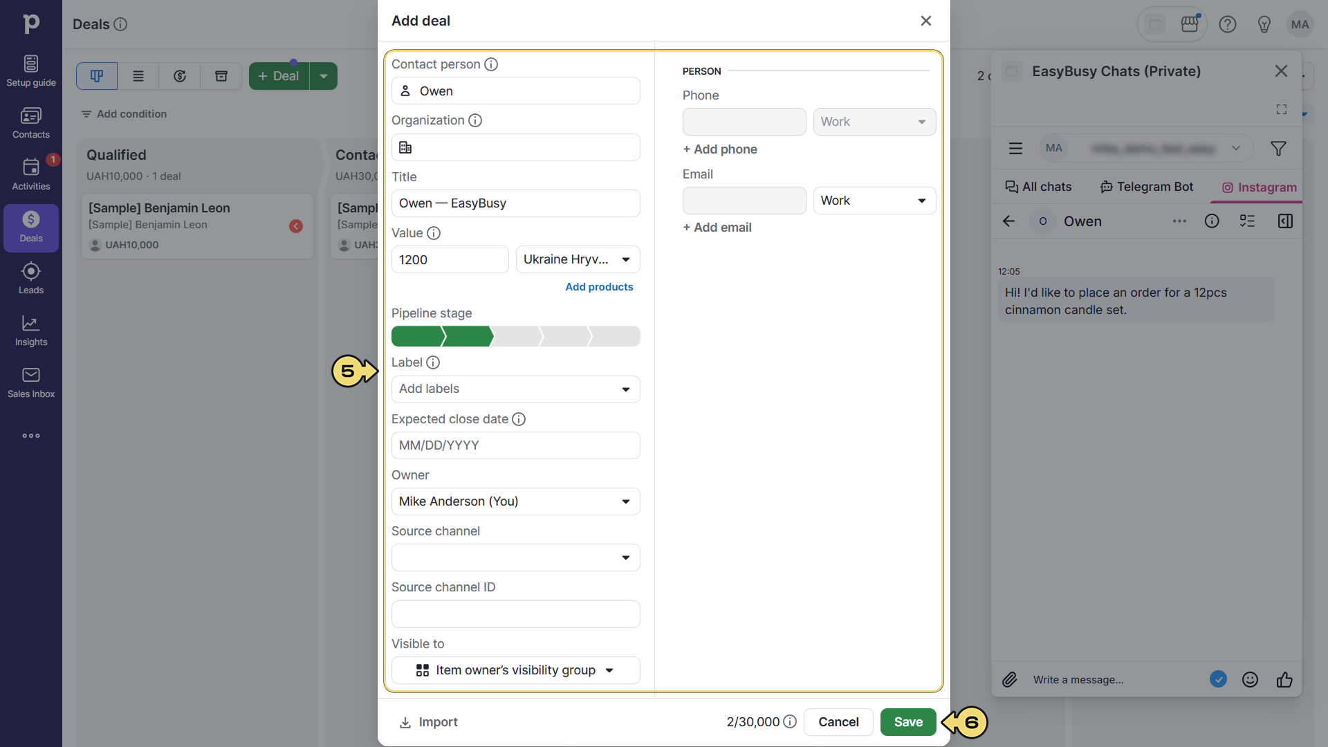The width and height of the screenshot is (1328, 747).
Task: Switch to the All chats tab
Action: click(1038, 187)
